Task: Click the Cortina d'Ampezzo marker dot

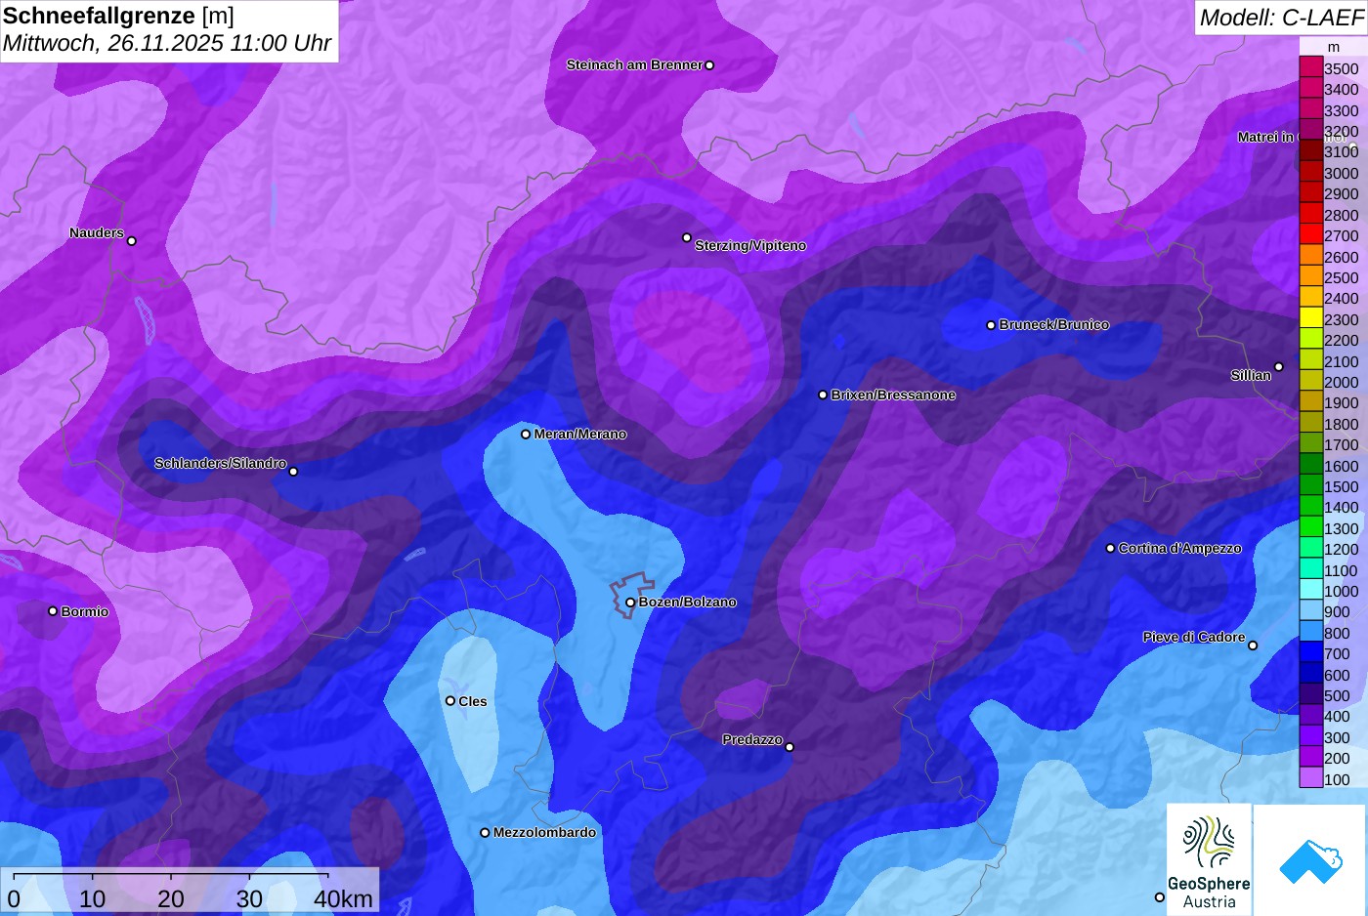Action: [x=1110, y=549]
